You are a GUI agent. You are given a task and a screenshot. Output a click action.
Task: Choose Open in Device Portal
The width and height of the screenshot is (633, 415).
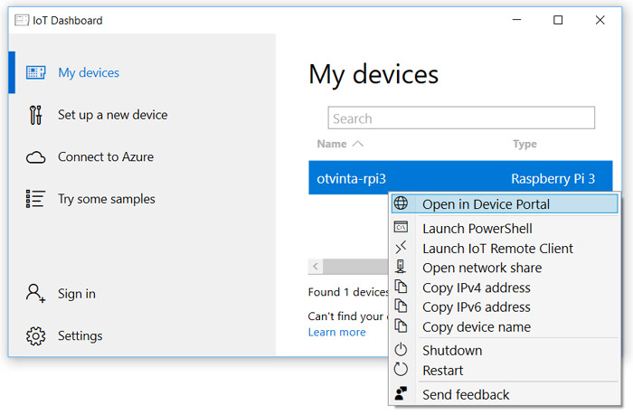pos(505,204)
